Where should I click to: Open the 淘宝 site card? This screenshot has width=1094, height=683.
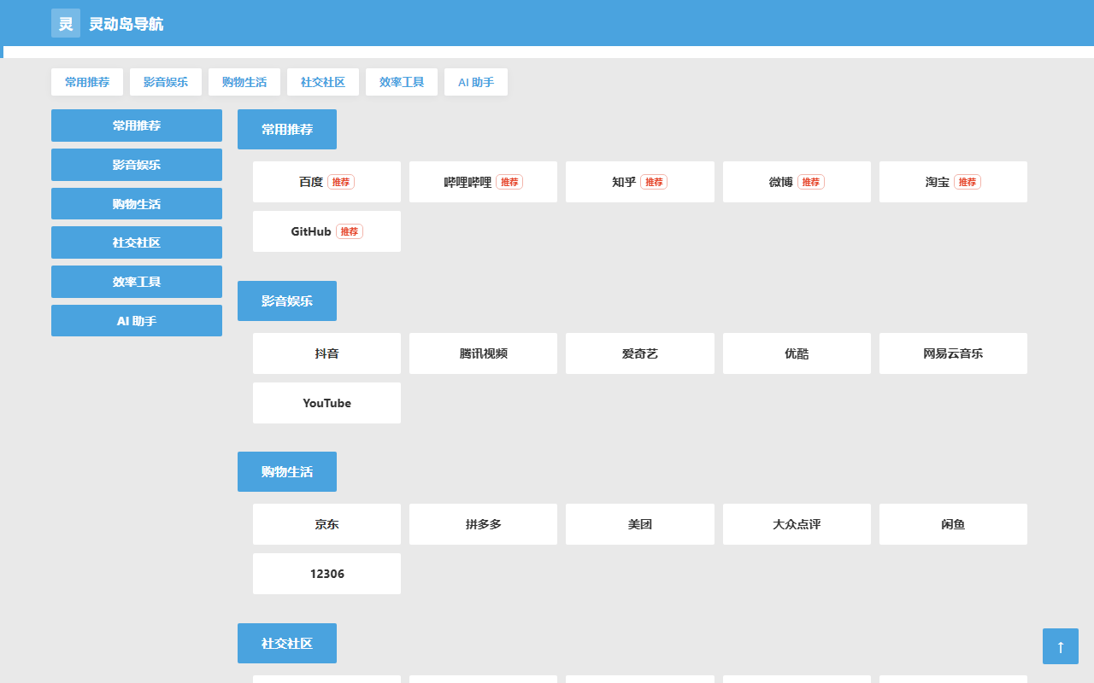[953, 182]
